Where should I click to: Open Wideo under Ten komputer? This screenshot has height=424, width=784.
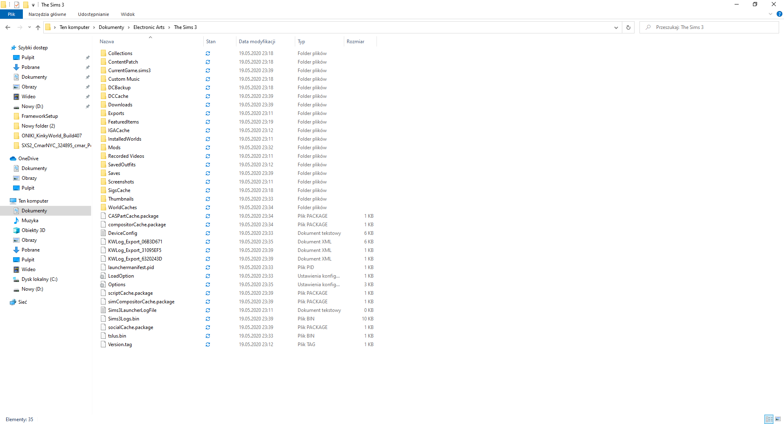click(29, 269)
